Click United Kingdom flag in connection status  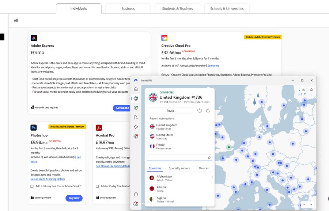click(x=153, y=97)
